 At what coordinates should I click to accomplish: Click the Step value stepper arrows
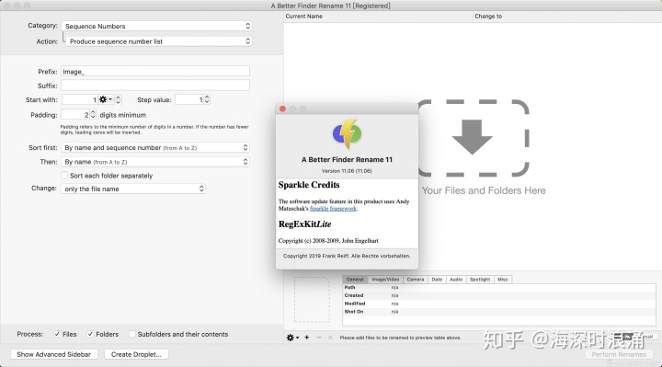tap(207, 99)
